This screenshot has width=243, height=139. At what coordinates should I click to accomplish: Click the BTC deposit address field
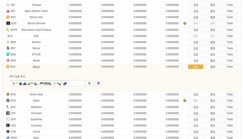tap(47, 83)
